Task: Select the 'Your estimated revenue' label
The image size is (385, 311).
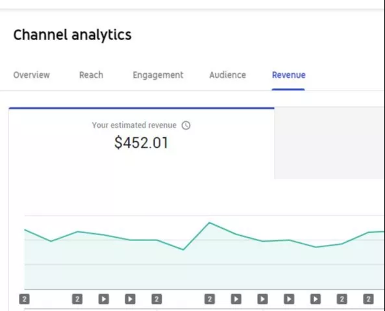Action: 134,125
